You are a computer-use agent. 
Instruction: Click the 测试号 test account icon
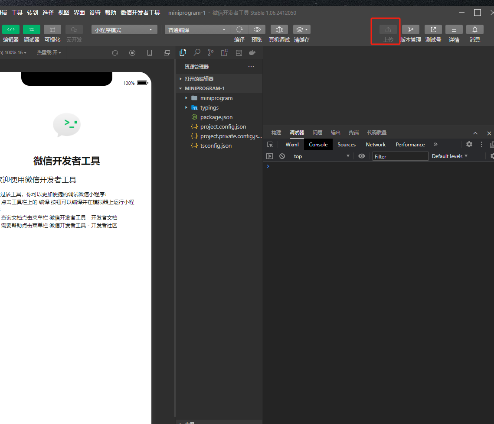pos(433,29)
